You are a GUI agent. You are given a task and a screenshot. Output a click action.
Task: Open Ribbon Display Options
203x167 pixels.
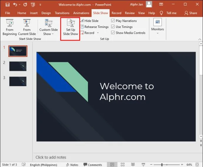(x=161, y=4)
